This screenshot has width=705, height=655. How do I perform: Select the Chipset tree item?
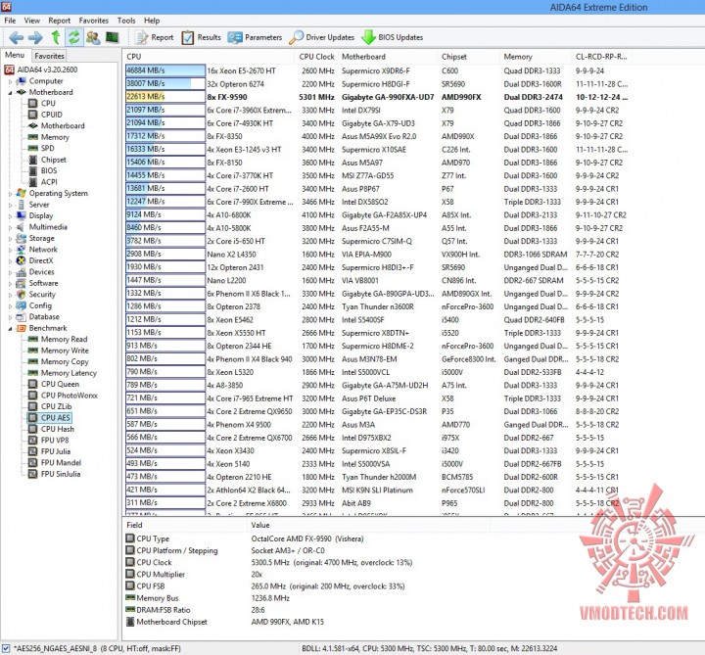47,160
